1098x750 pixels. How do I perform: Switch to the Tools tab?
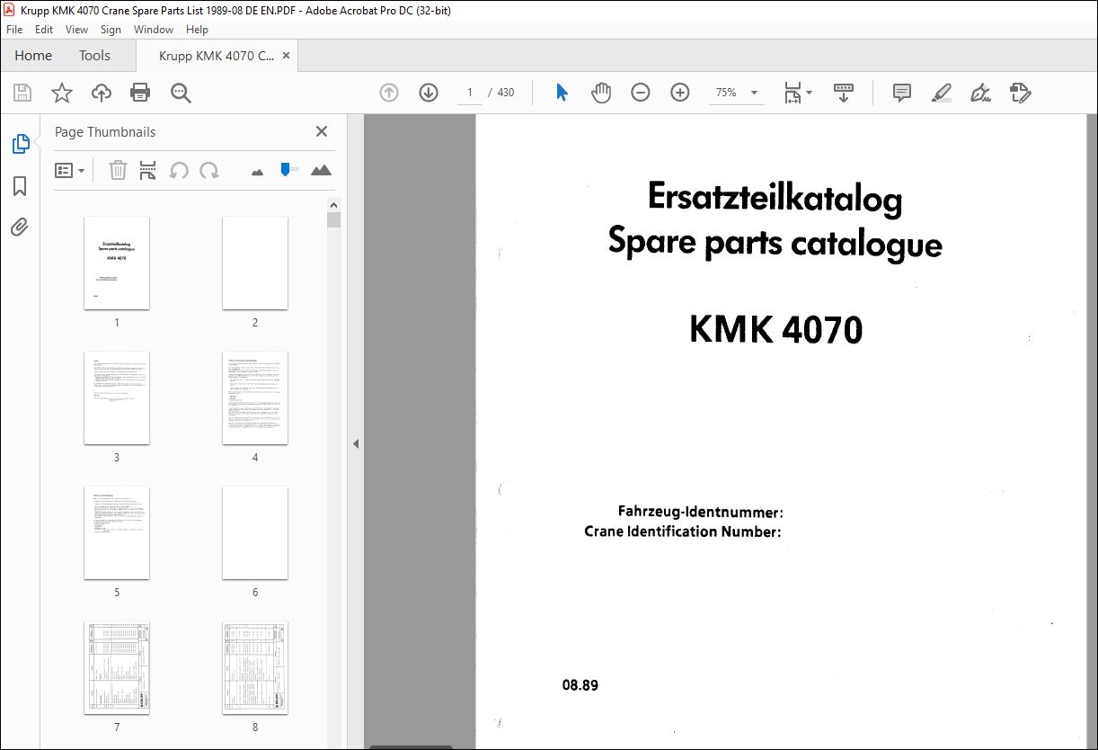pos(94,56)
